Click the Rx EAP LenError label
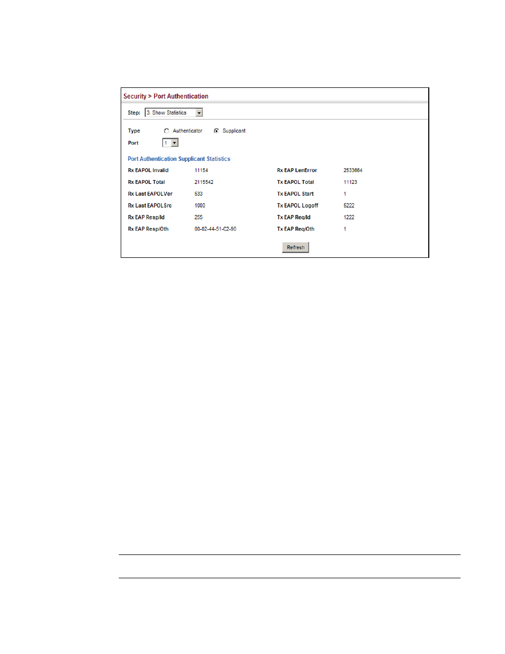 [297, 171]
